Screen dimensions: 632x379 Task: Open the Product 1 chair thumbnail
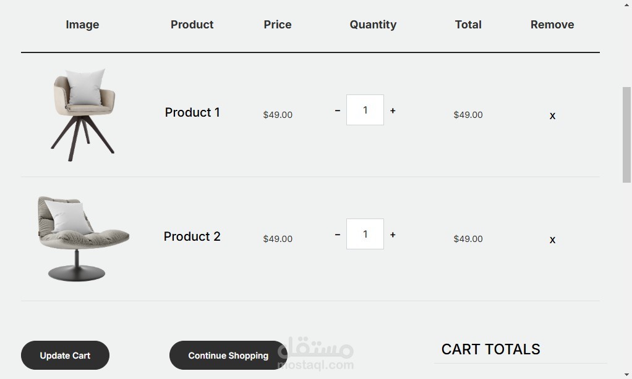click(x=83, y=115)
